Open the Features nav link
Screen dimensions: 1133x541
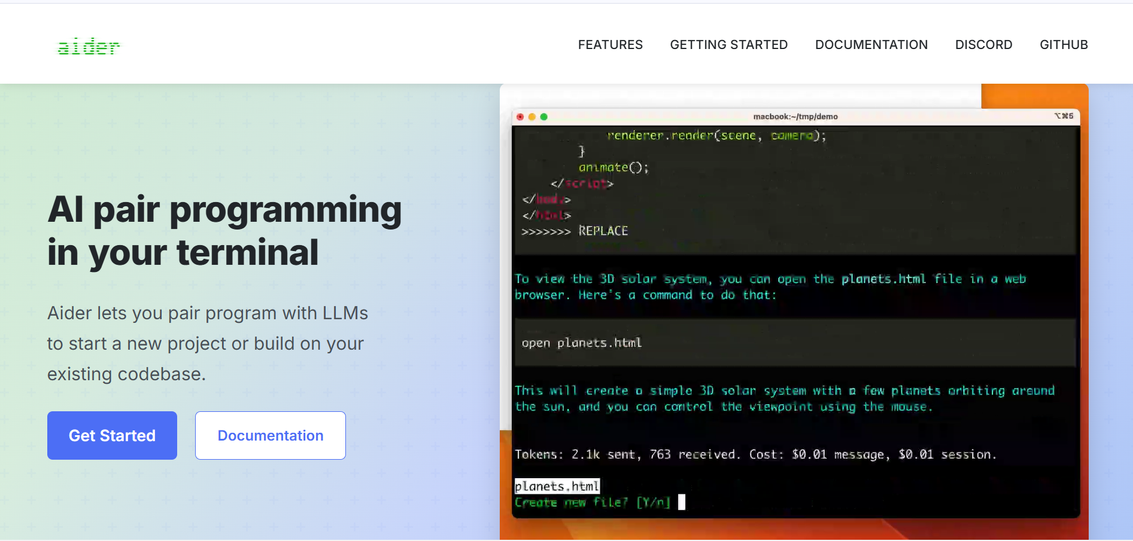[x=610, y=45]
